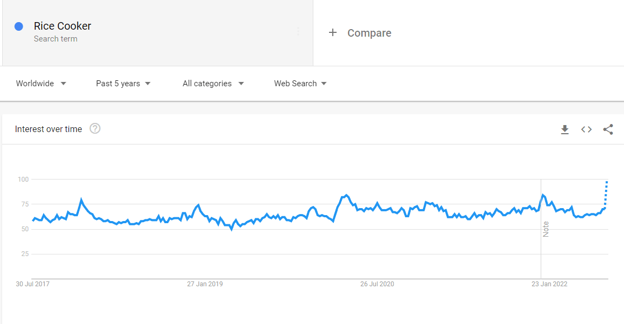This screenshot has height=324, width=624.
Task: Download the Interest over time data
Action: 565,129
